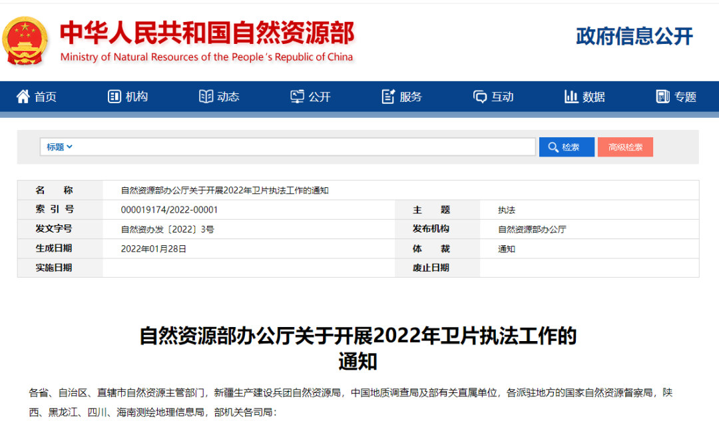Click the 专题 special topics icon
This screenshot has height=421, width=719.
pos(662,97)
